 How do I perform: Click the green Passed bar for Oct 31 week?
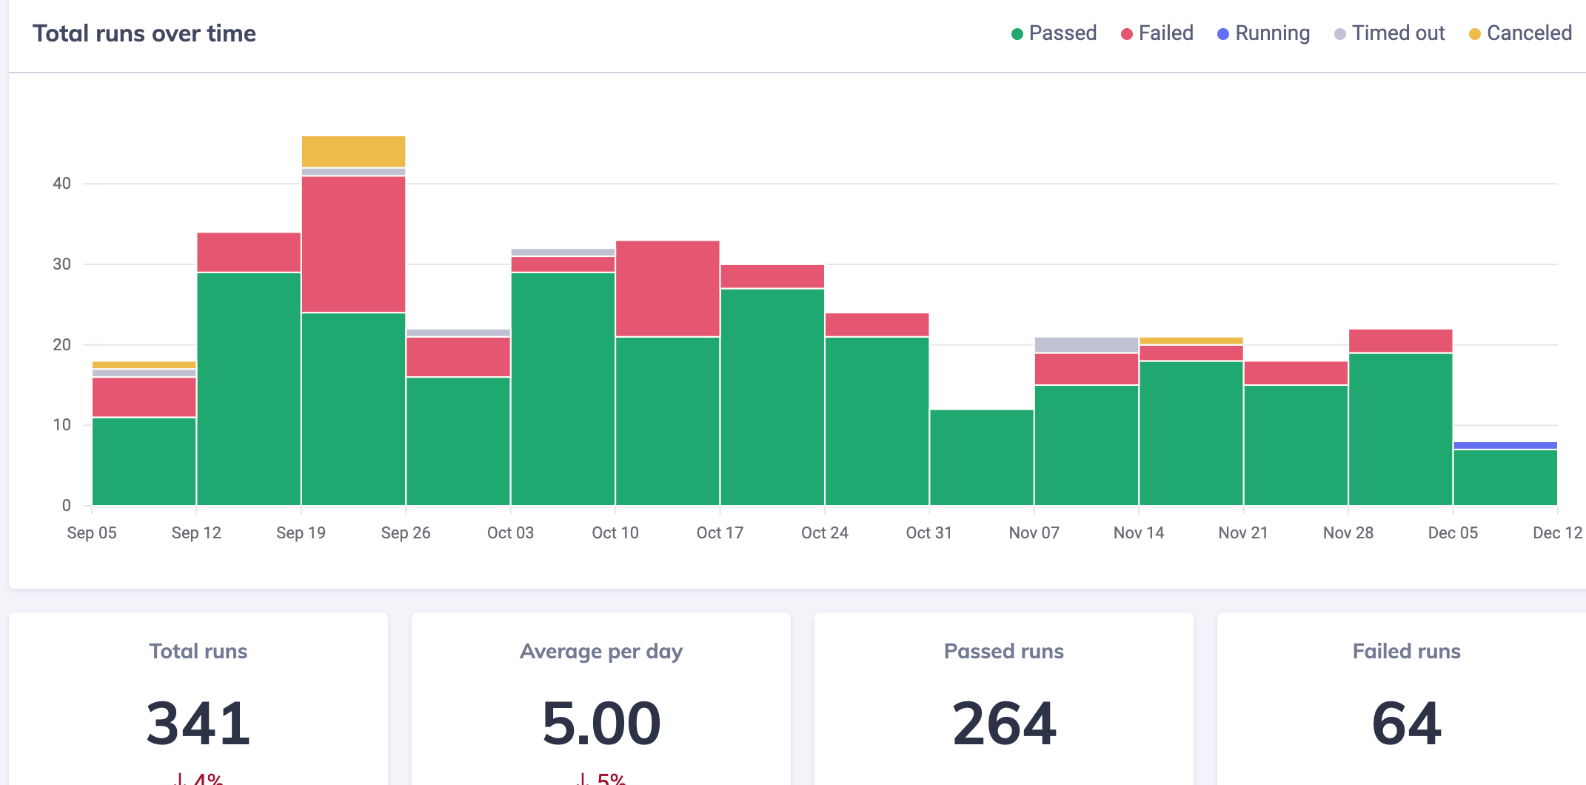(982, 458)
